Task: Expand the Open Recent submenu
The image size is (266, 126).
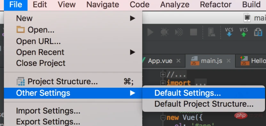Action: [133, 52]
